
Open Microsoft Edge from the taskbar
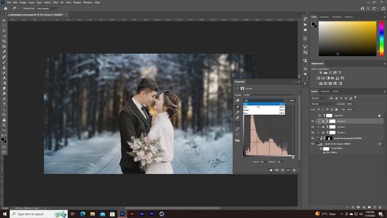click(82, 214)
